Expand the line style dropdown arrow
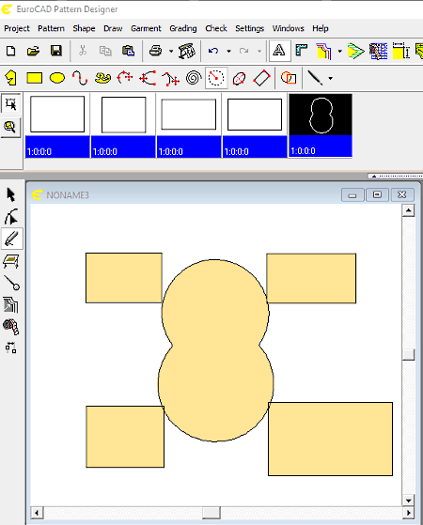 (331, 78)
